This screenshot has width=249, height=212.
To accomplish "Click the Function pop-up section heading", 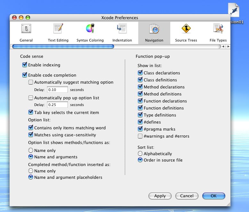I will click(153, 57).
